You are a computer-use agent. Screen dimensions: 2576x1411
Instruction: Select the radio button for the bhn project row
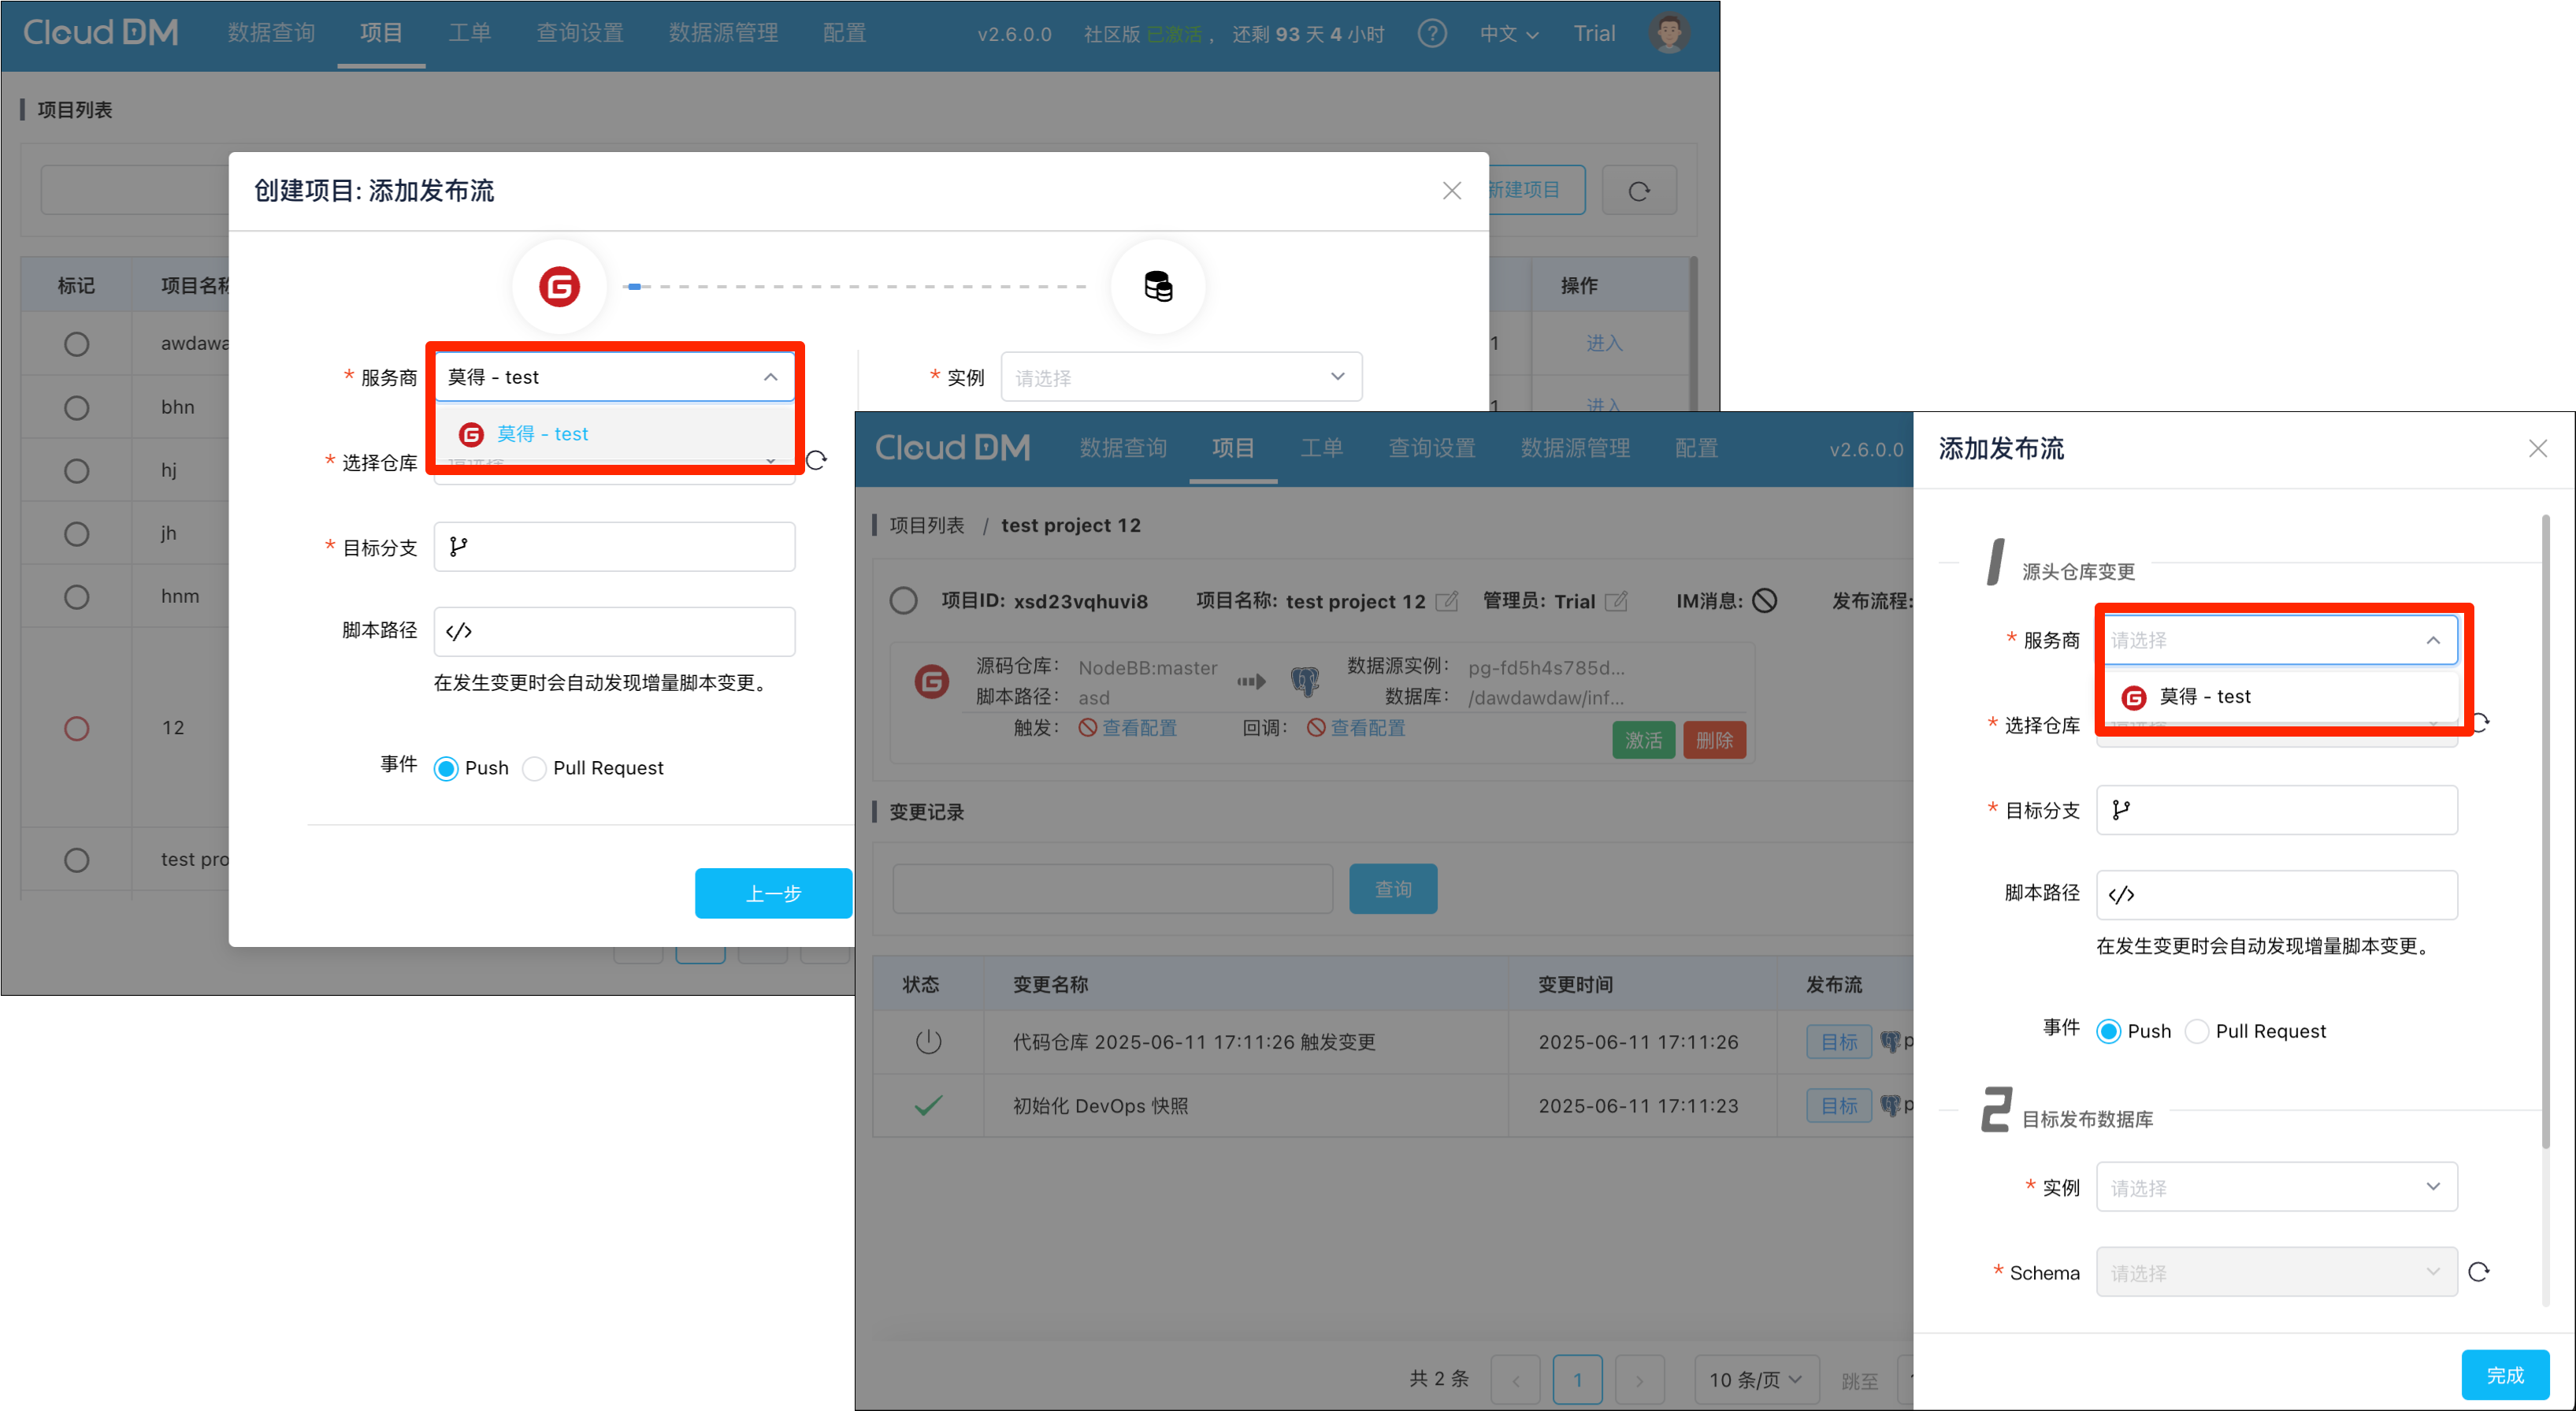76,408
